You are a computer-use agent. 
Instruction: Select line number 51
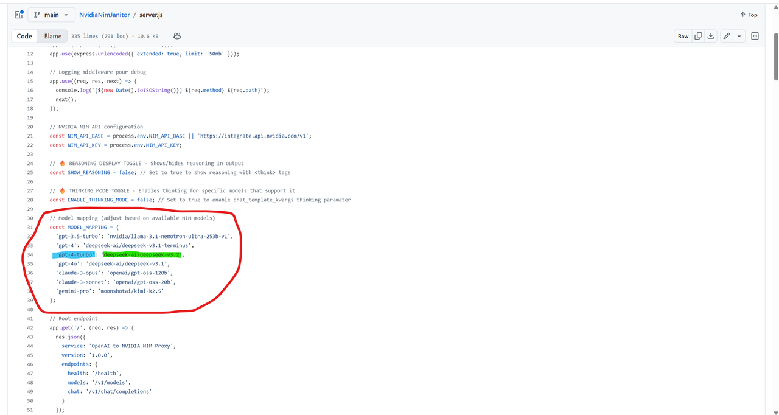click(x=30, y=410)
